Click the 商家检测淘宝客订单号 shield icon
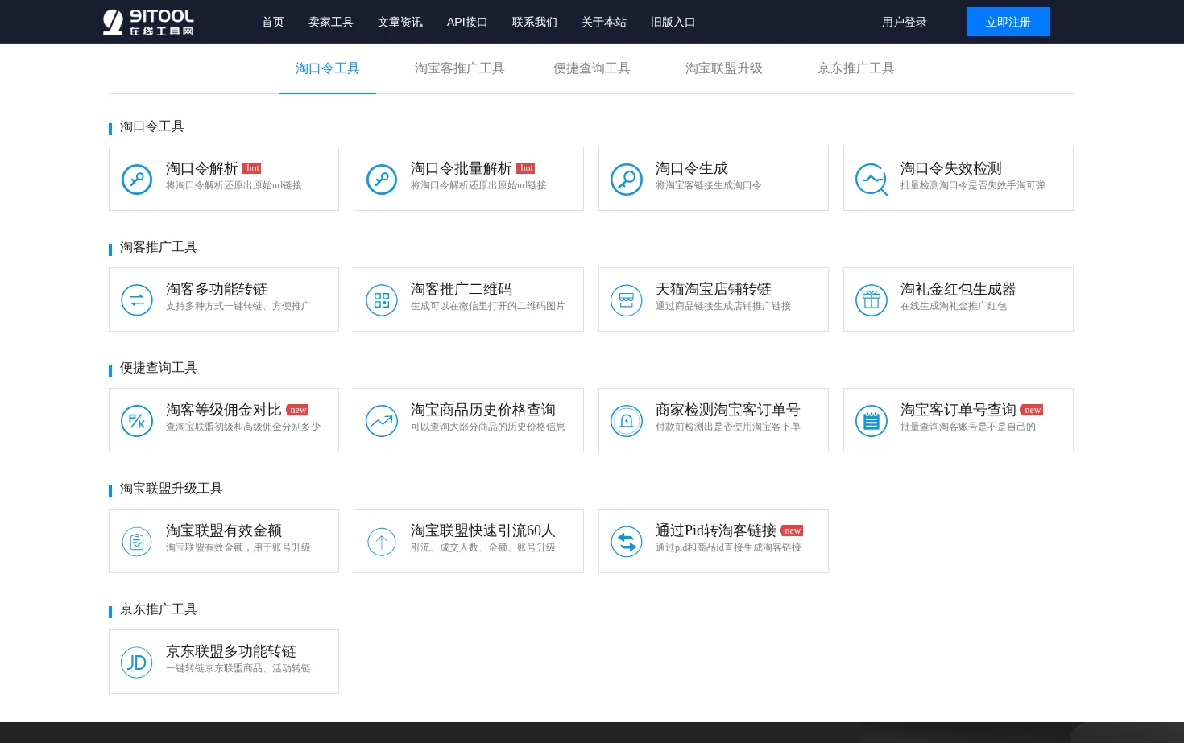The height and width of the screenshot is (743, 1184). click(x=627, y=420)
